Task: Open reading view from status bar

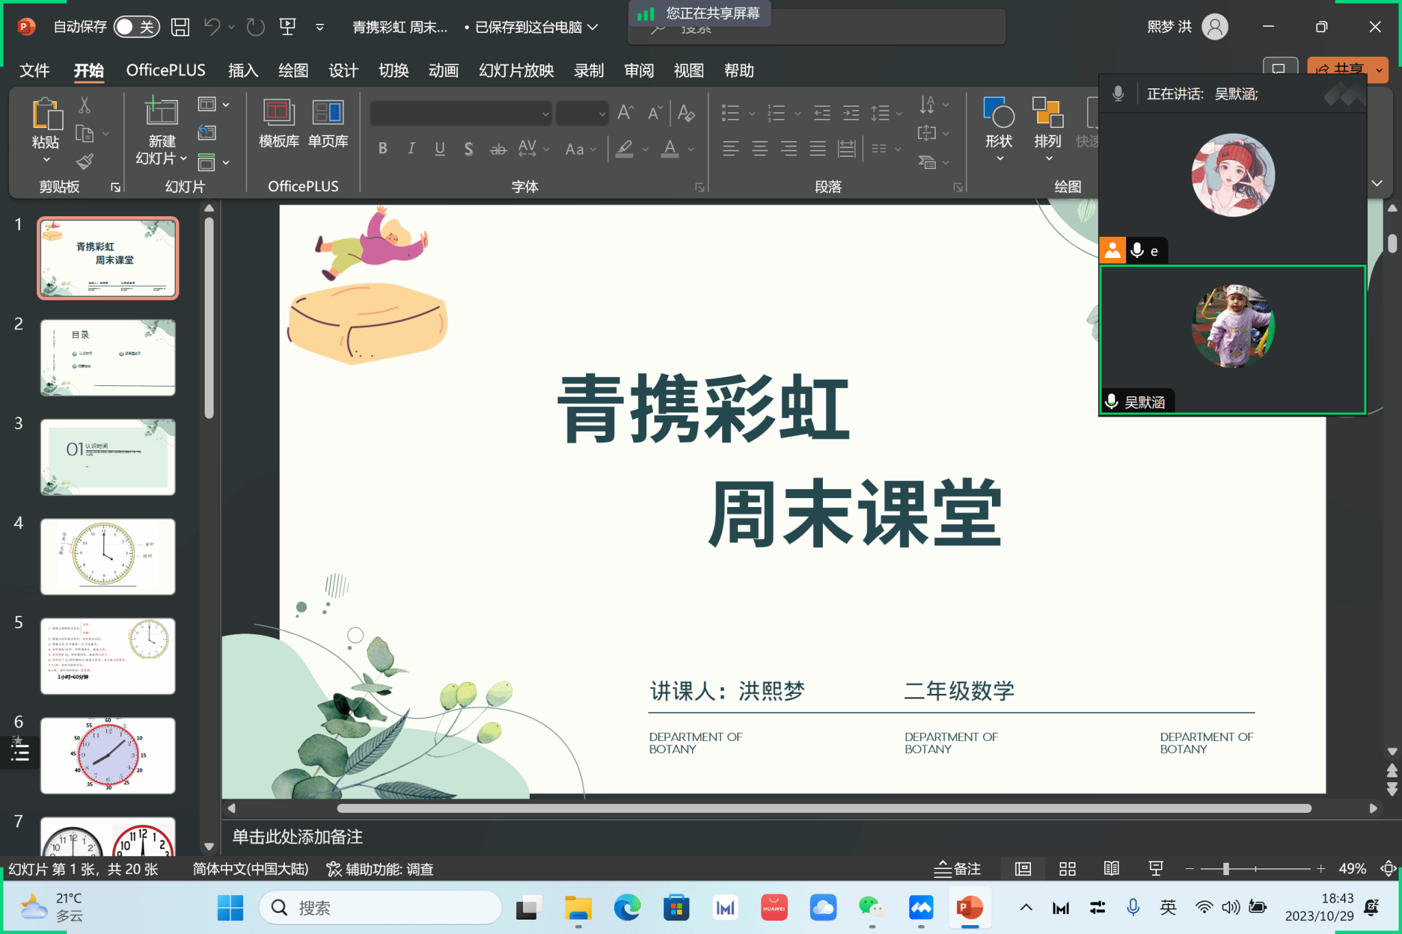Action: (1111, 869)
